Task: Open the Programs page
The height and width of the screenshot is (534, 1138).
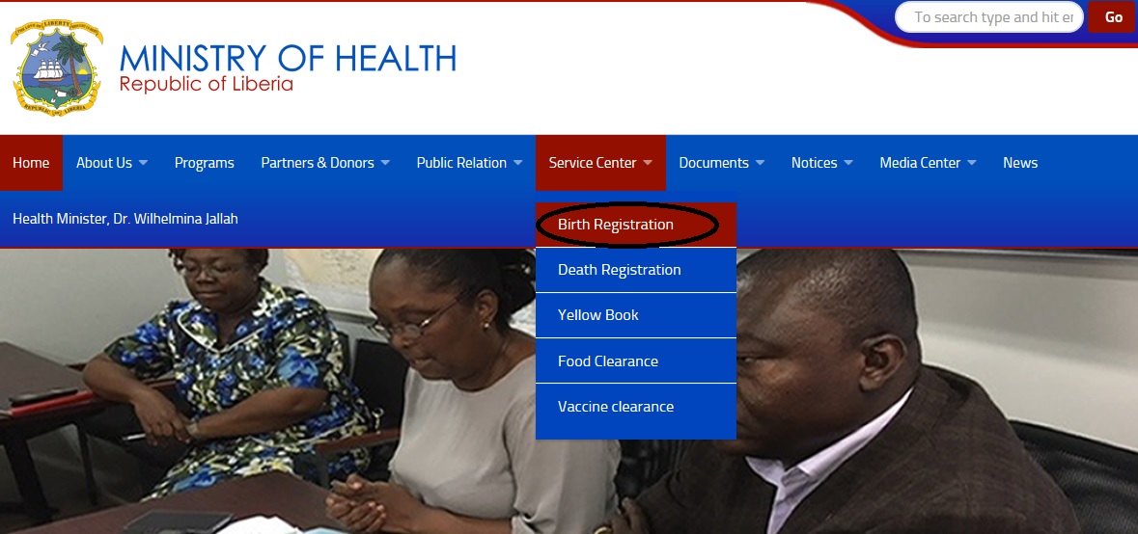Action: (x=204, y=163)
